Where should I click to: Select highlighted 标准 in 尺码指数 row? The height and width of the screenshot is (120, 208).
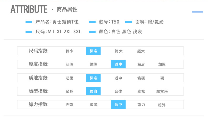pos(93,51)
